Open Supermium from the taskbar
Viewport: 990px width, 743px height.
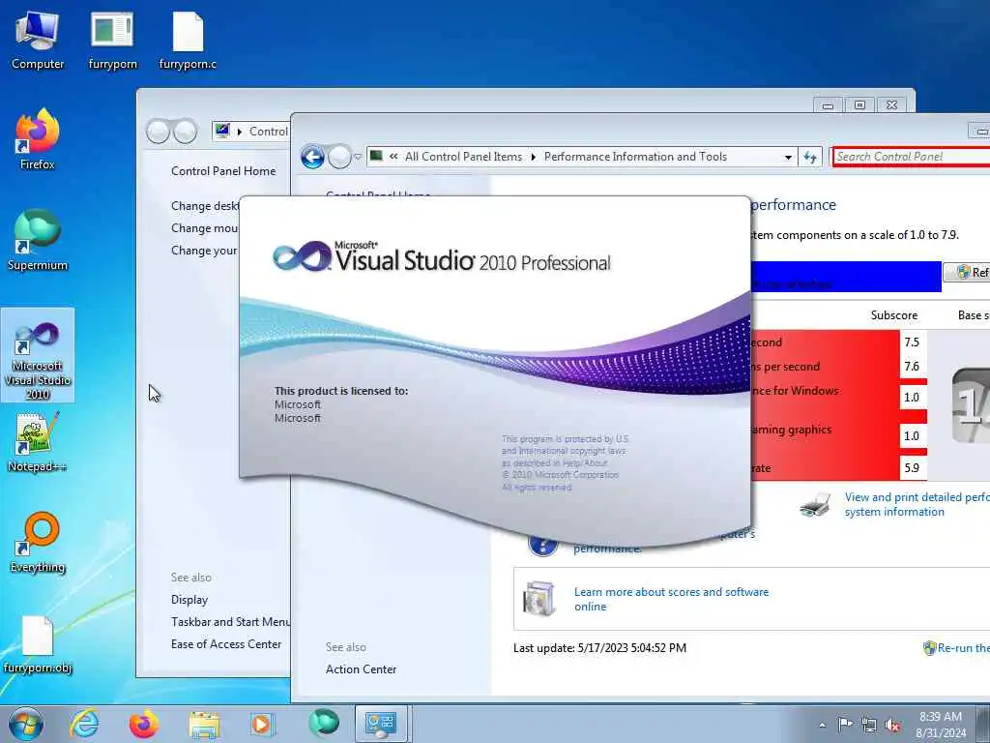[x=323, y=723]
